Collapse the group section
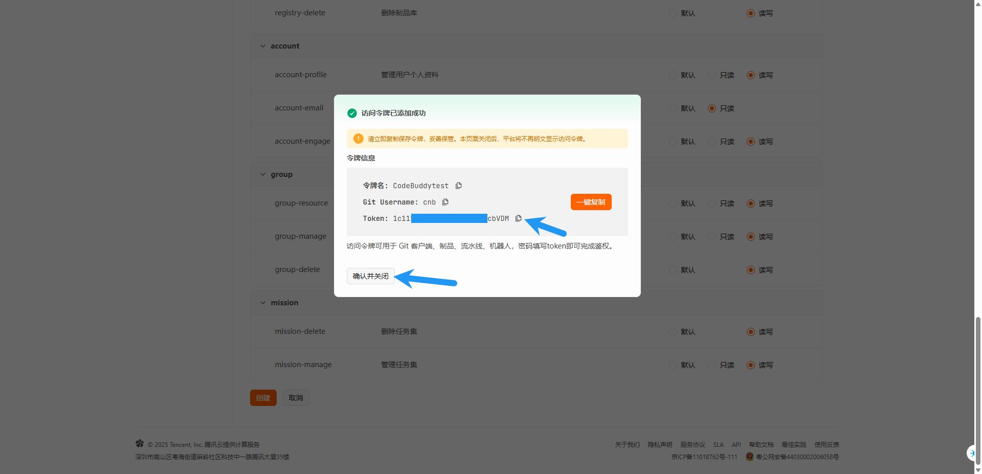Screen dimensions: 982x474 pos(263,174)
